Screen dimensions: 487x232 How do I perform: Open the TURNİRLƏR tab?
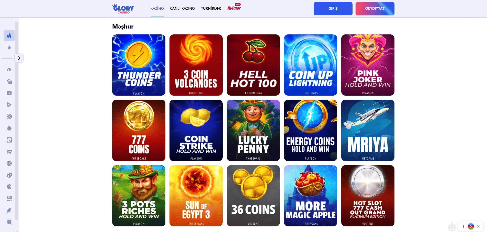[x=211, y=8]
